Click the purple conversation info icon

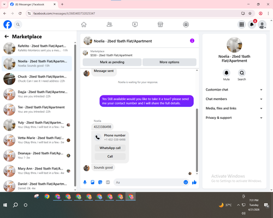click(x=192, y=41)
